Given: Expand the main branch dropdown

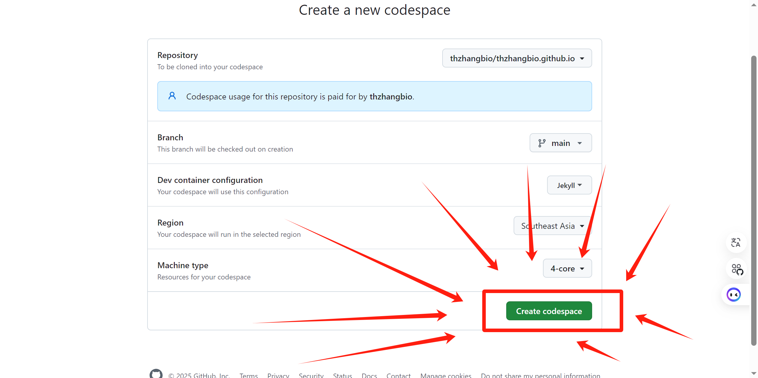Looking at the screenshot, I should pyautogui.click(x=560, y=143).
